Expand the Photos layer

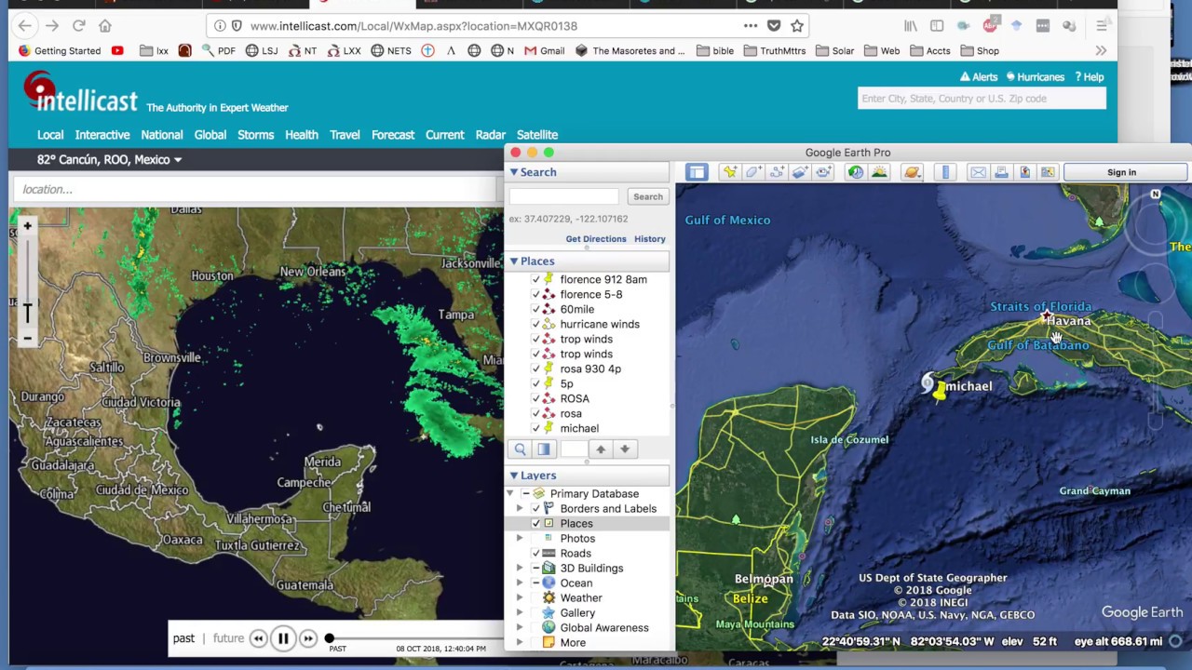tap(520, 539)
